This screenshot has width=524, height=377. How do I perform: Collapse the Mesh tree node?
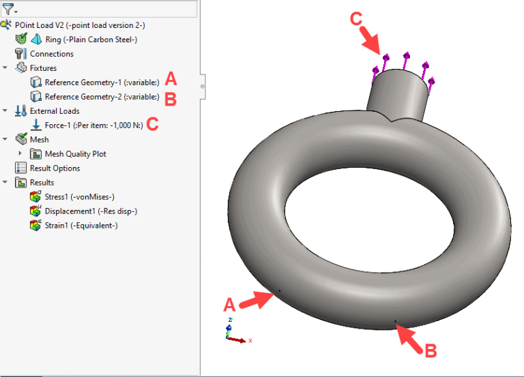pos(5,140)
